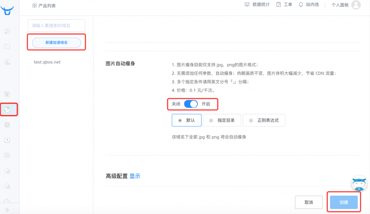Open the video play icon in sidebar
Viewport: 370px width, 214px height.
point(7,140)
